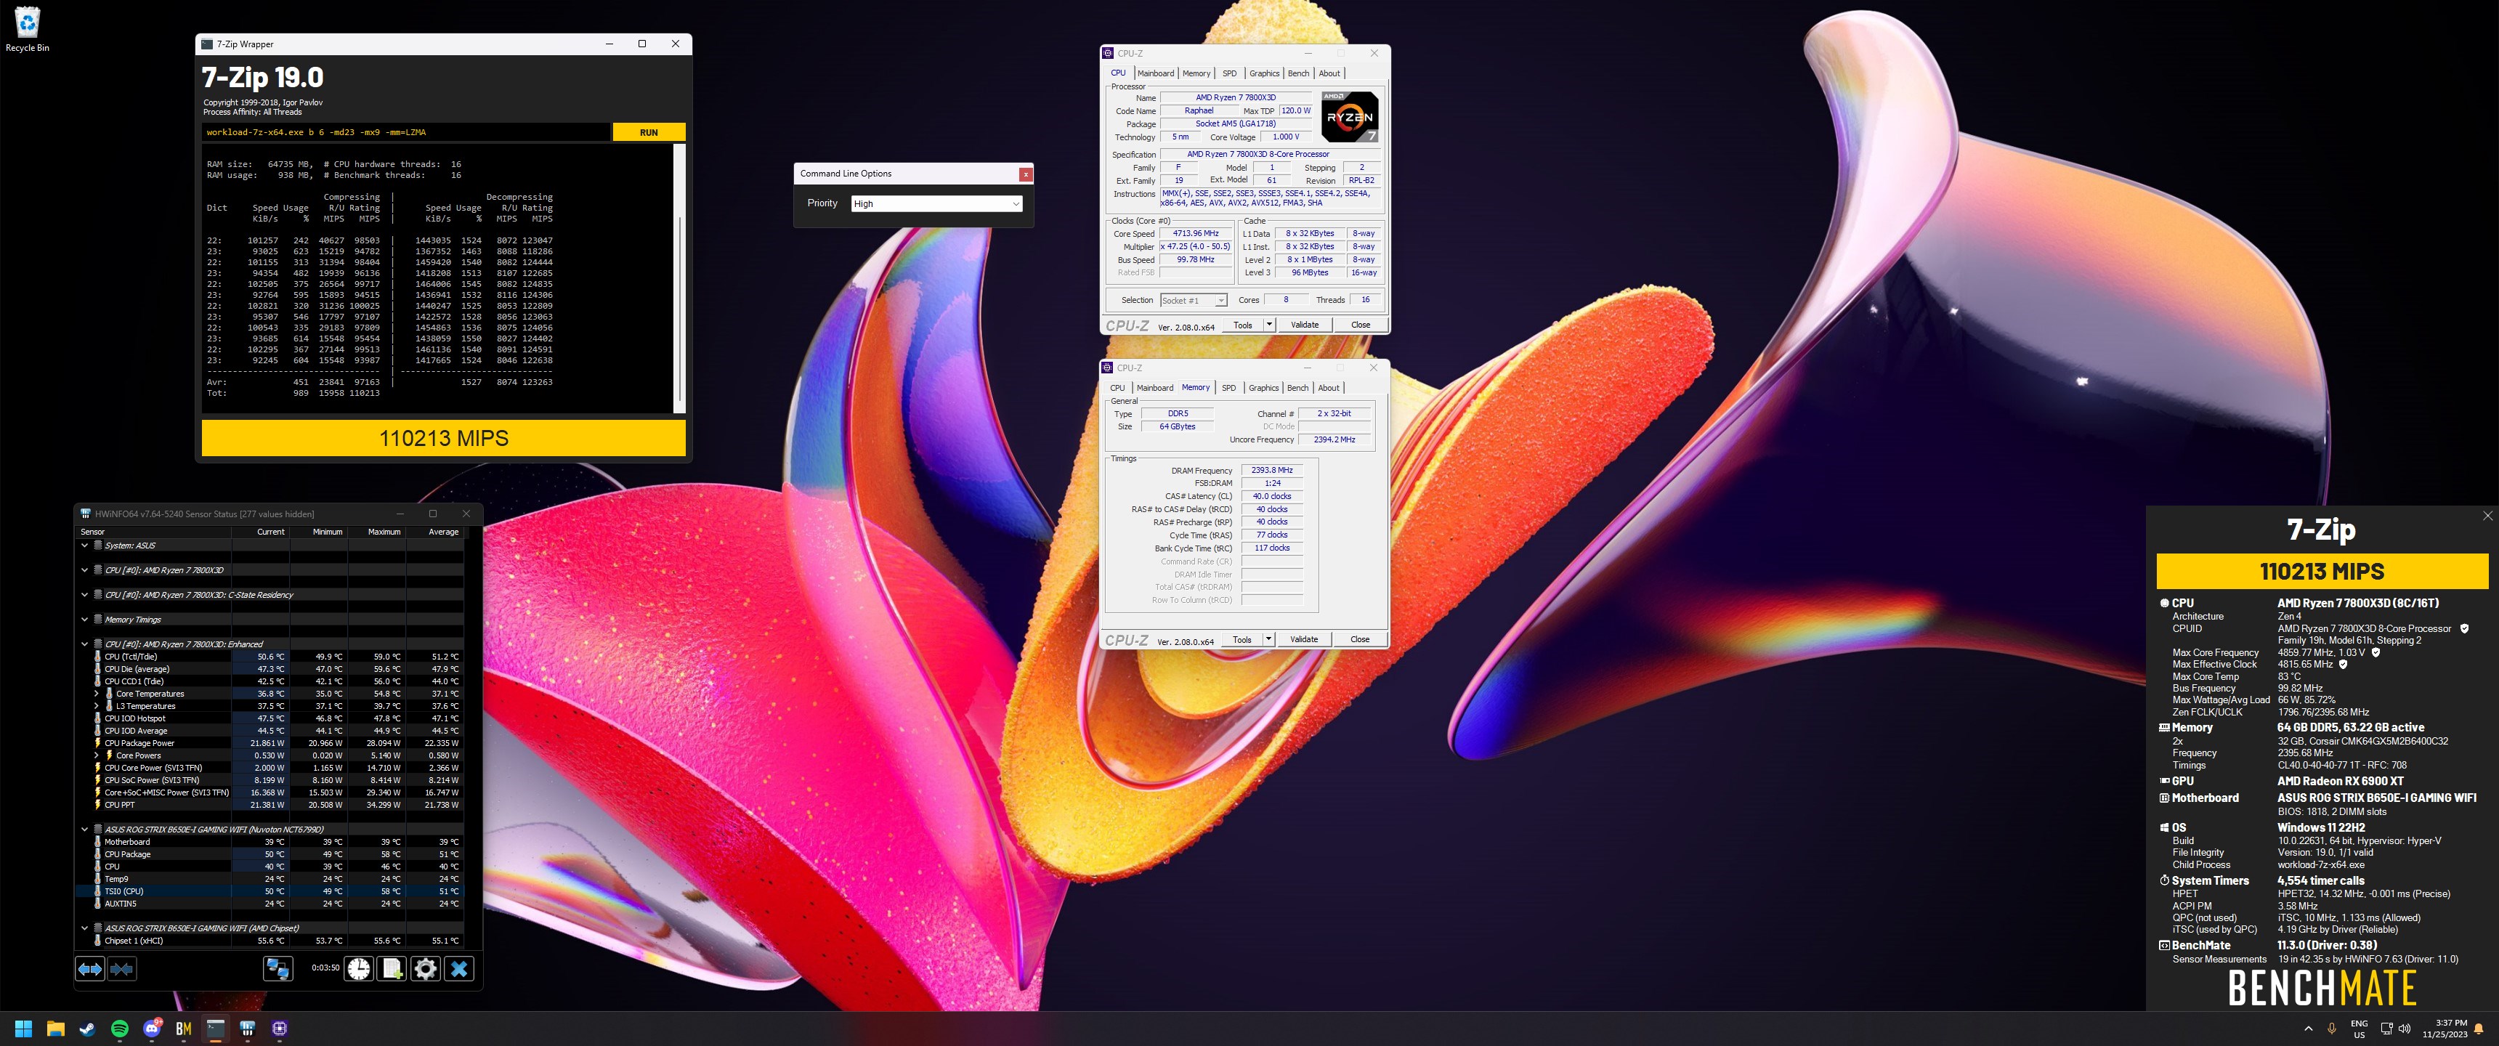Viewport: 2499px width, 1046px height.
Task: Click HWiNFO collapse columns inward-arrows icon
Action: click(122, 968)
